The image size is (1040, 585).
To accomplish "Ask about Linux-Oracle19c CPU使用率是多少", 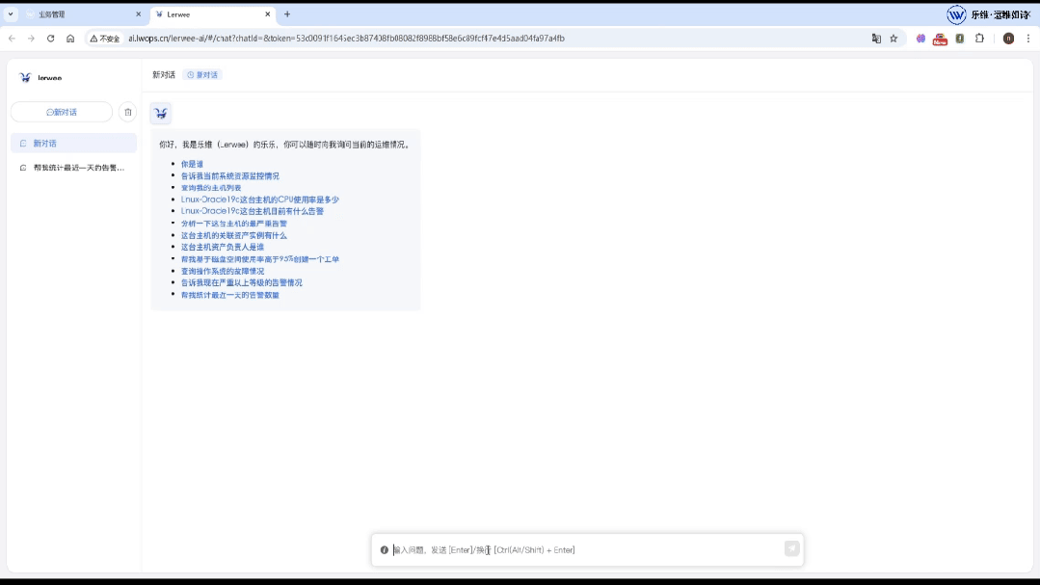I will [259, 199].
